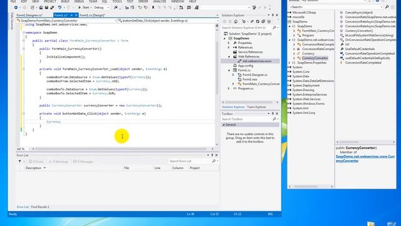Expand Program.cs in Solution Explorer
Screen dimensions: 401x226
tap(229, 89)
